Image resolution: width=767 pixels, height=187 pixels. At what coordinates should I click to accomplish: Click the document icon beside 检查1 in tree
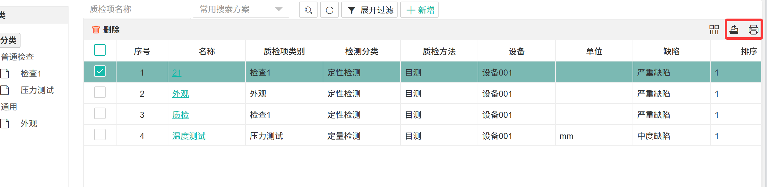click(x=5, y=74)
